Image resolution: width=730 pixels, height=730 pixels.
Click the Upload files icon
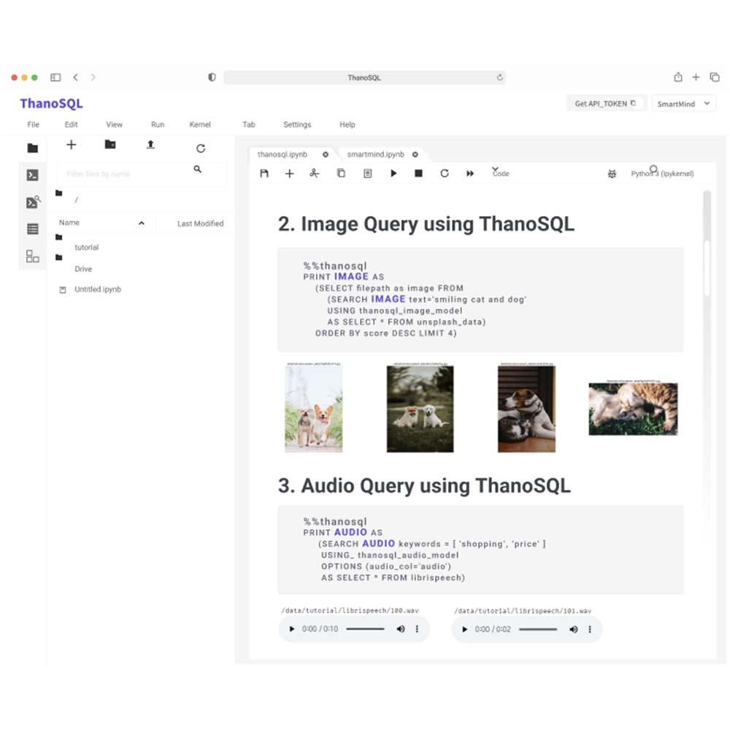150,145
